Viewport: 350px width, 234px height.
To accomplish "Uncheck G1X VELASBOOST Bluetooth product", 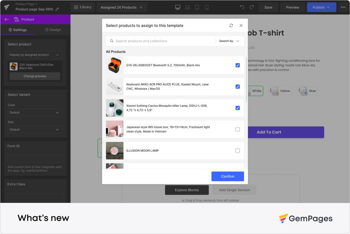I will [238, 65].
